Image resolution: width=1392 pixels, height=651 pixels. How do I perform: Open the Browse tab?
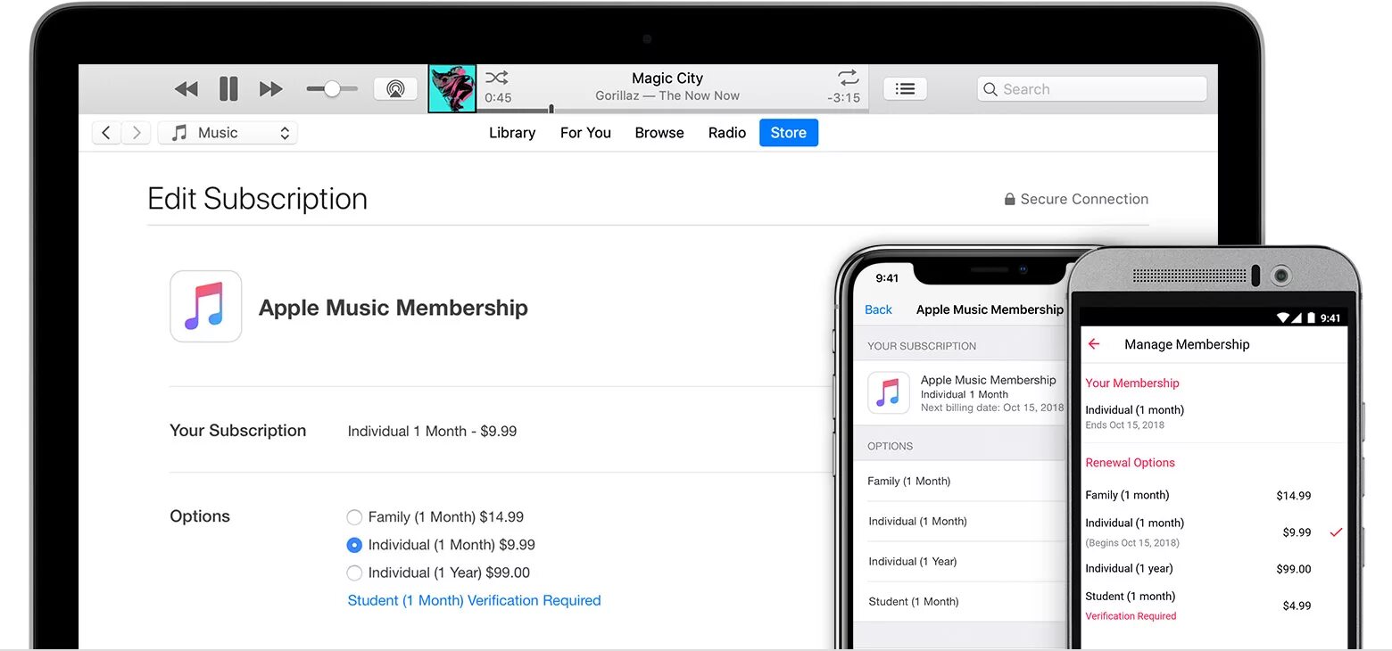tap(659, 133)
